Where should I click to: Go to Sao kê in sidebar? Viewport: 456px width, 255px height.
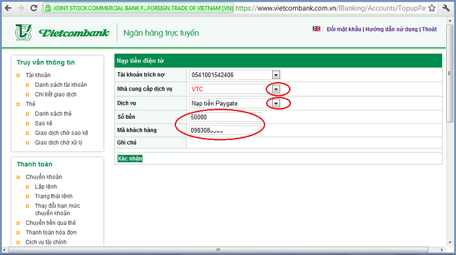44,124
